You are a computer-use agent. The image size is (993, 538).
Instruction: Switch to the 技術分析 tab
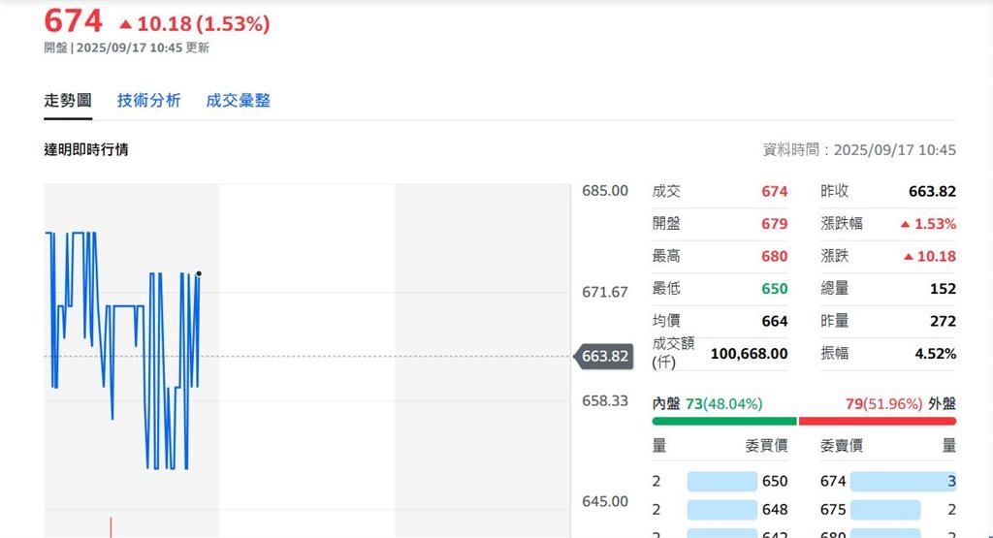[x=148, y=100]
